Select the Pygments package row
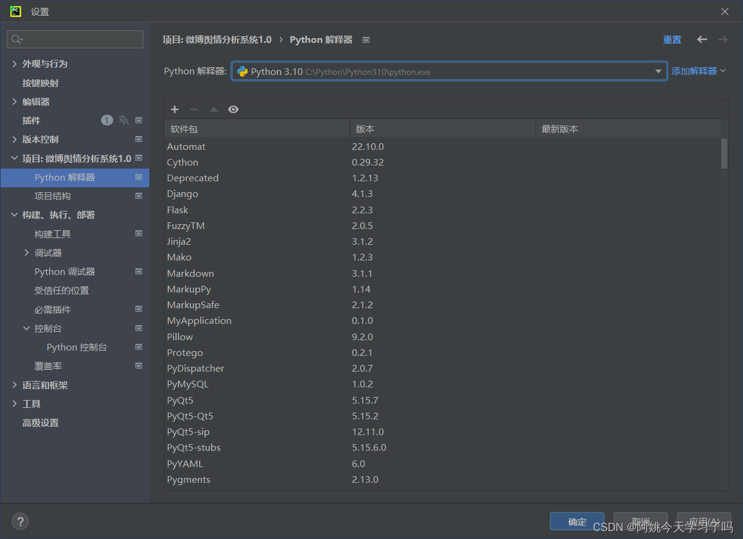 (x=443, y=479)
